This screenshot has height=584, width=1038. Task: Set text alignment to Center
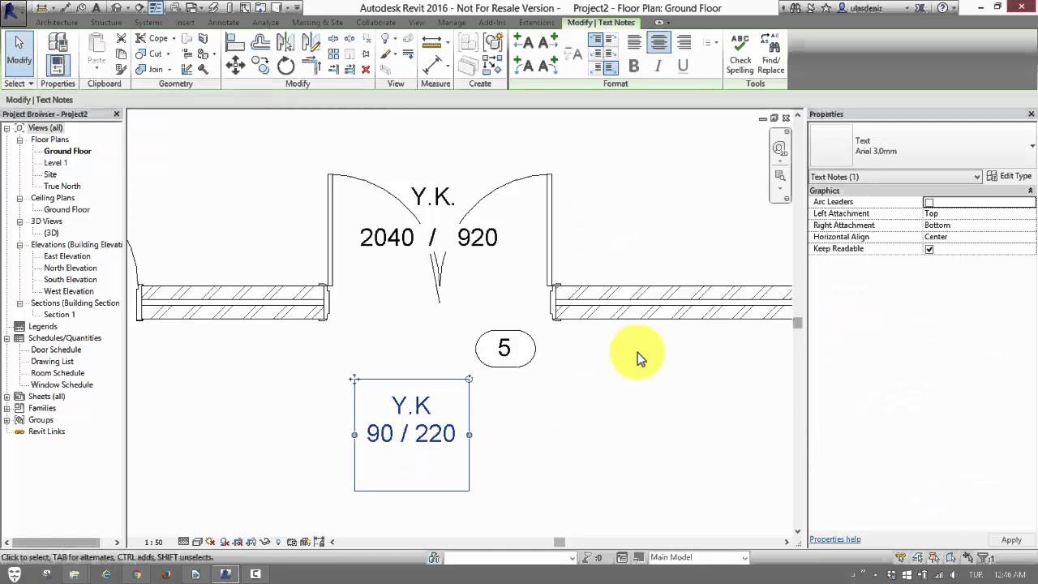(659, 42)
